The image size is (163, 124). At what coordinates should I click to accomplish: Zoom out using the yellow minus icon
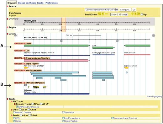click(x=106, y=14)
